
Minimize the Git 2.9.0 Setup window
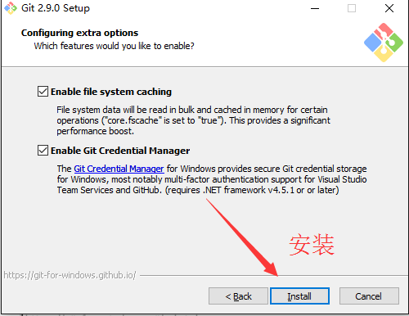coord(315,8)
